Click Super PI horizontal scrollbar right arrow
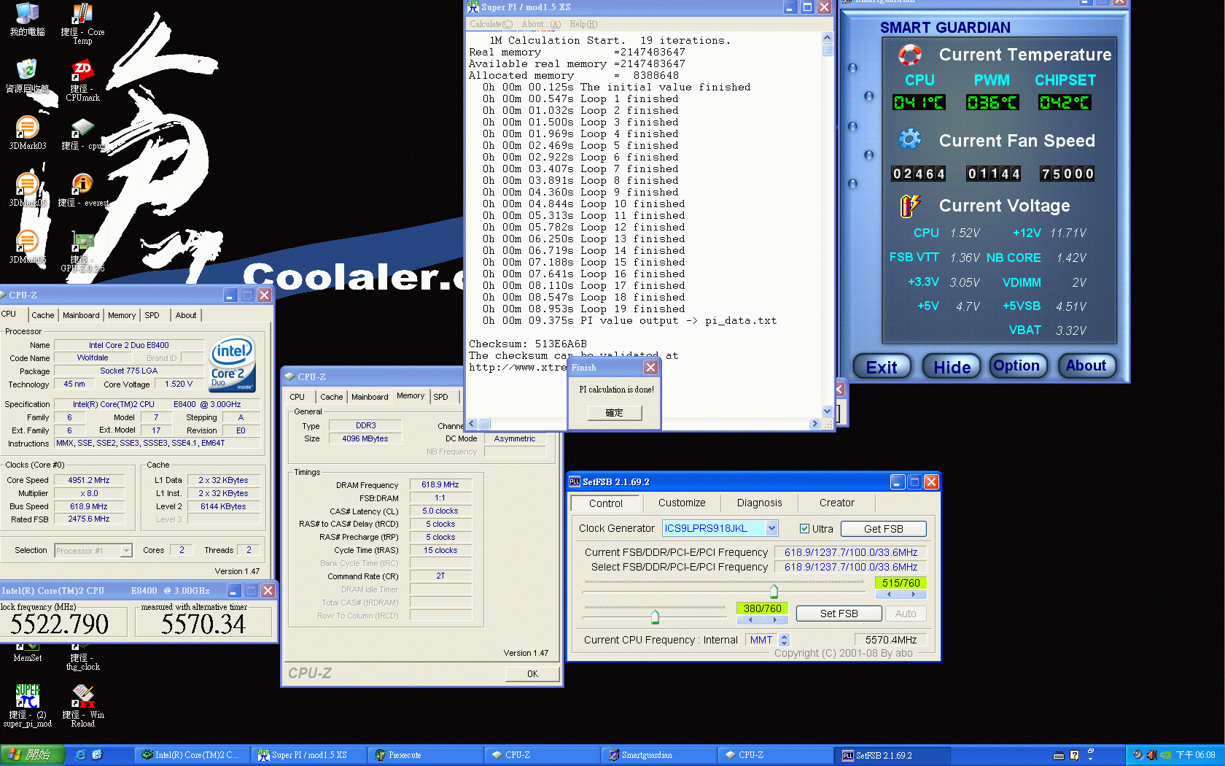Screen dimensions: 1225x766 [815, 424]
